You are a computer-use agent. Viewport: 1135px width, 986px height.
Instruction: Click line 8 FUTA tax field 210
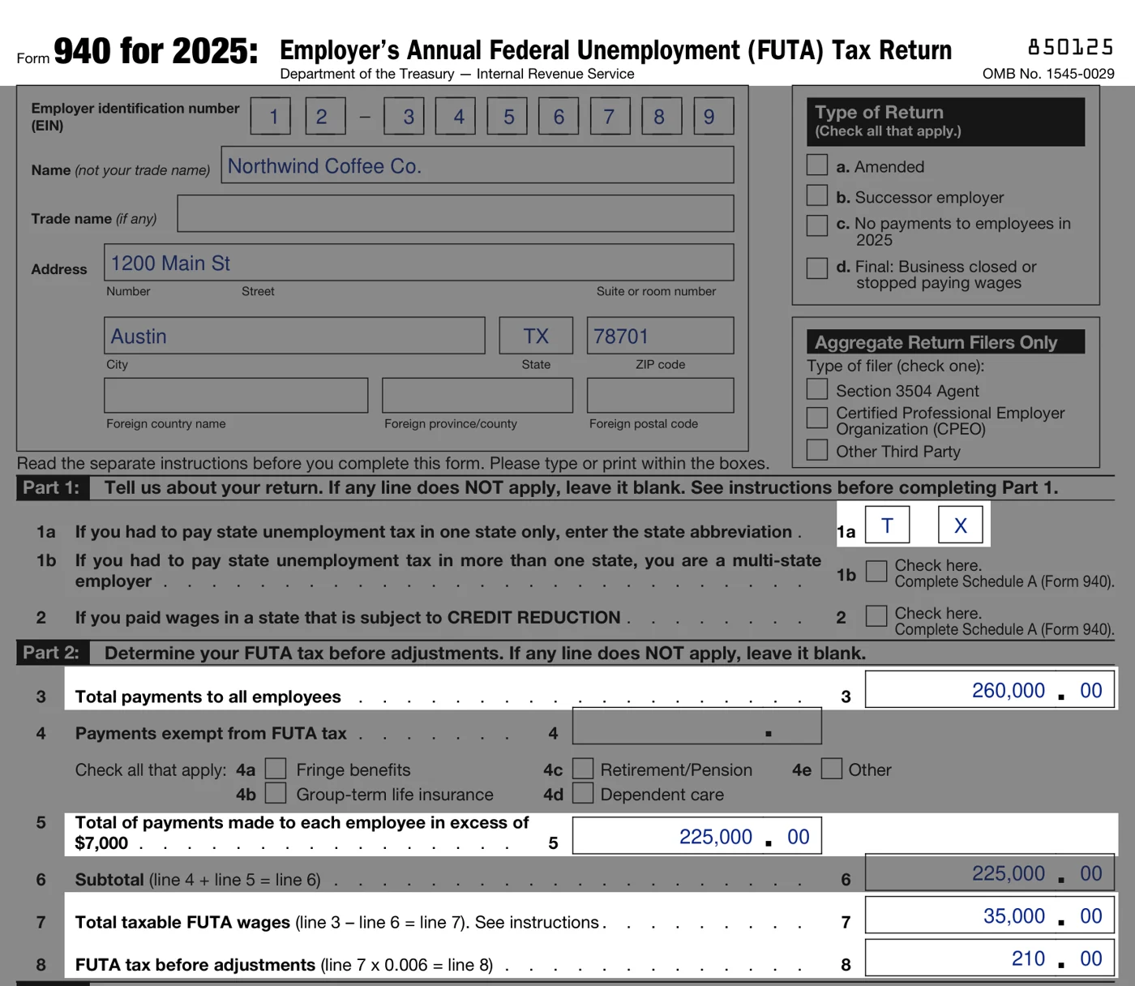[x=990, y=958]
